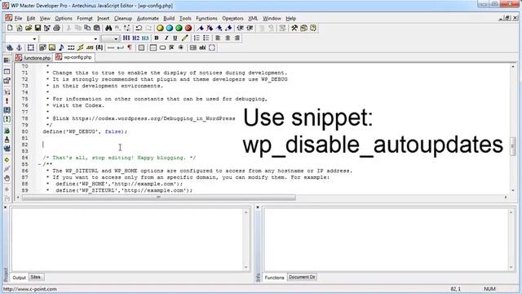Toggle Italic formatting
The height and width of the screenshot is (294, 522).
coord(166,38)
